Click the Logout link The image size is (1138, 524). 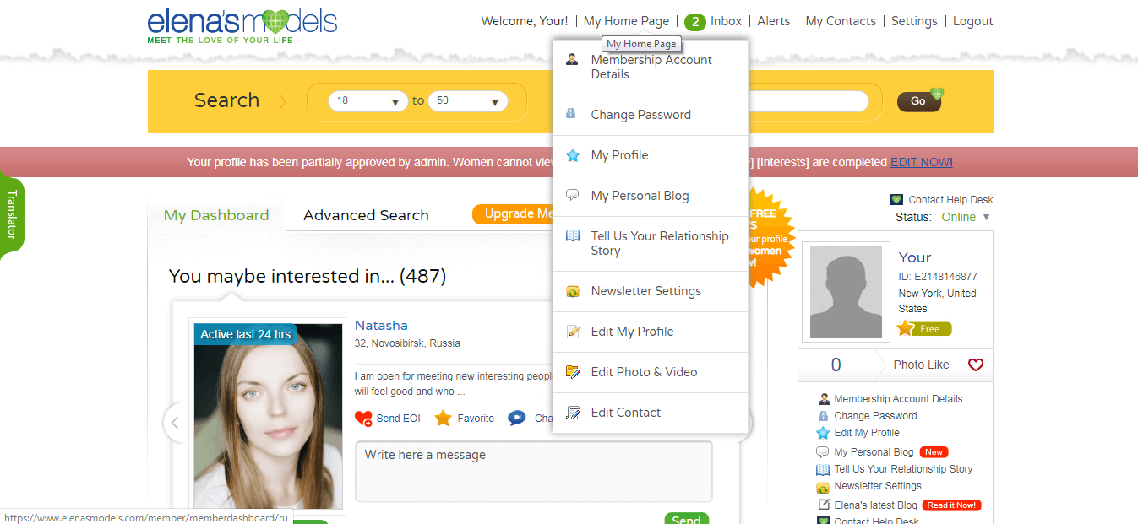pos(973,21)
